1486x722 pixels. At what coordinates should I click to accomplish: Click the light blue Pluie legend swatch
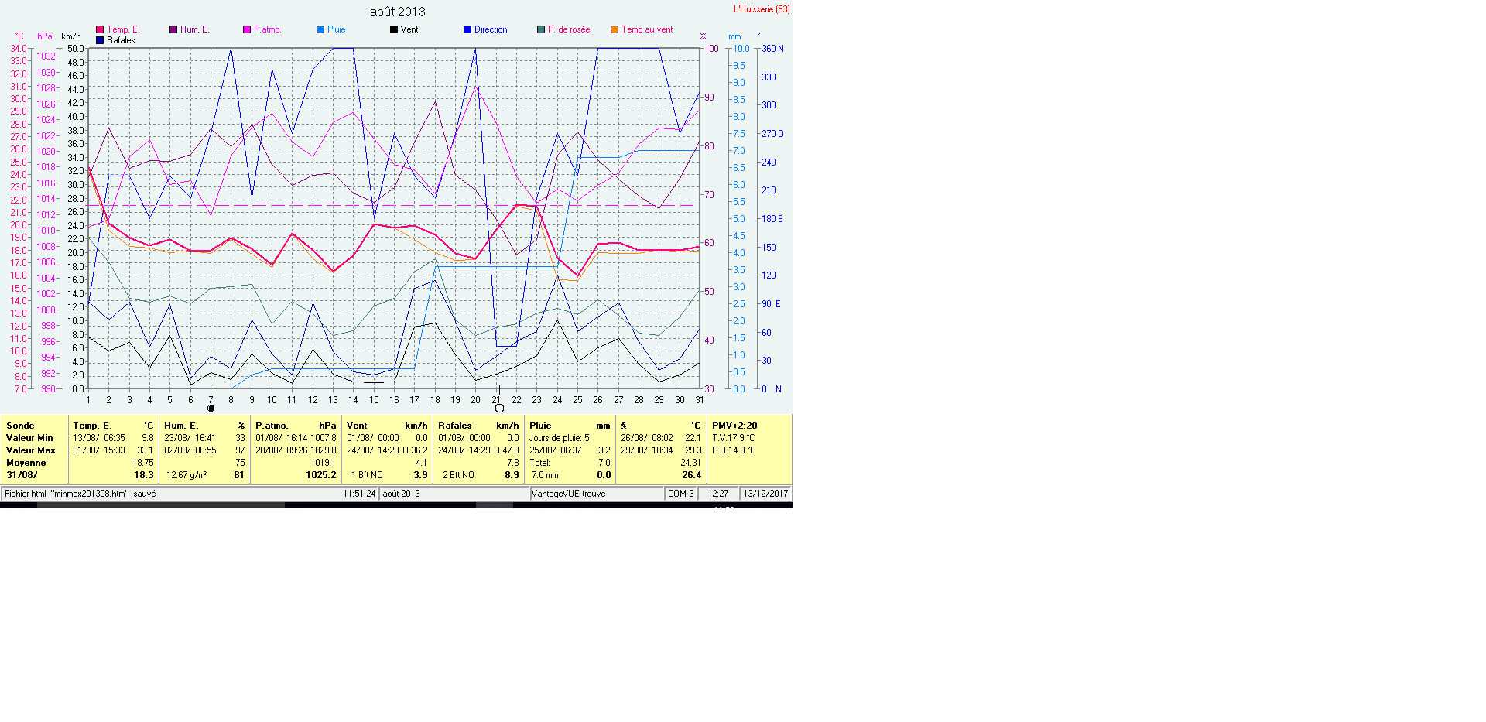[x=320, y=29]
